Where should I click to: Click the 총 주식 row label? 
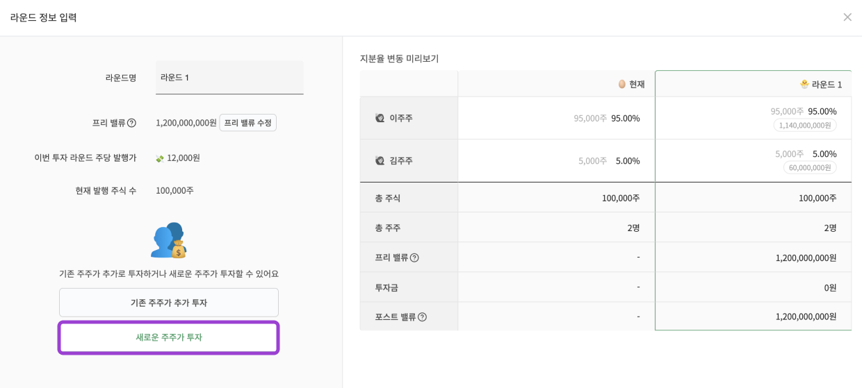click(x=387, y=198)
